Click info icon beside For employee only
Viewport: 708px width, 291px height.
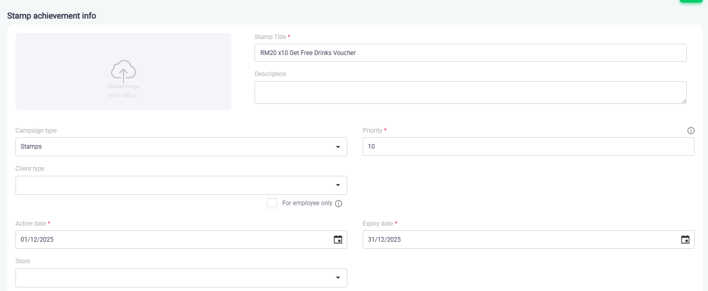[x=339, y=204]
